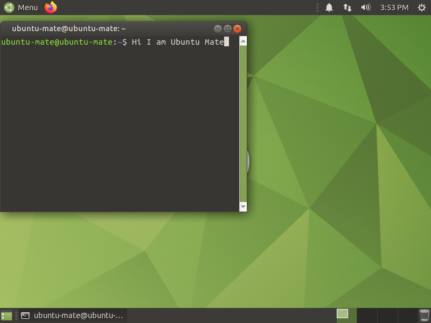The width and height of the screenshot is (431, 323).
Task: Open the volume sound indicator
Action: click(x=366, y=8)
